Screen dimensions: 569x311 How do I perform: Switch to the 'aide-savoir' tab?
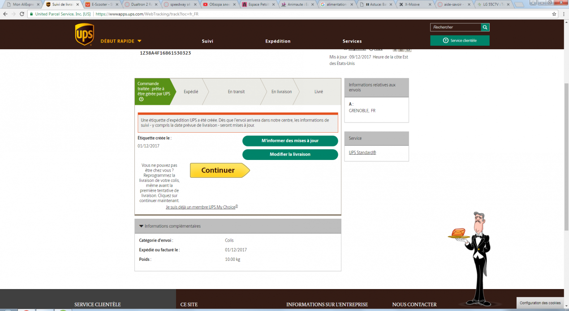pyautogui.click(x=455, y=4)
